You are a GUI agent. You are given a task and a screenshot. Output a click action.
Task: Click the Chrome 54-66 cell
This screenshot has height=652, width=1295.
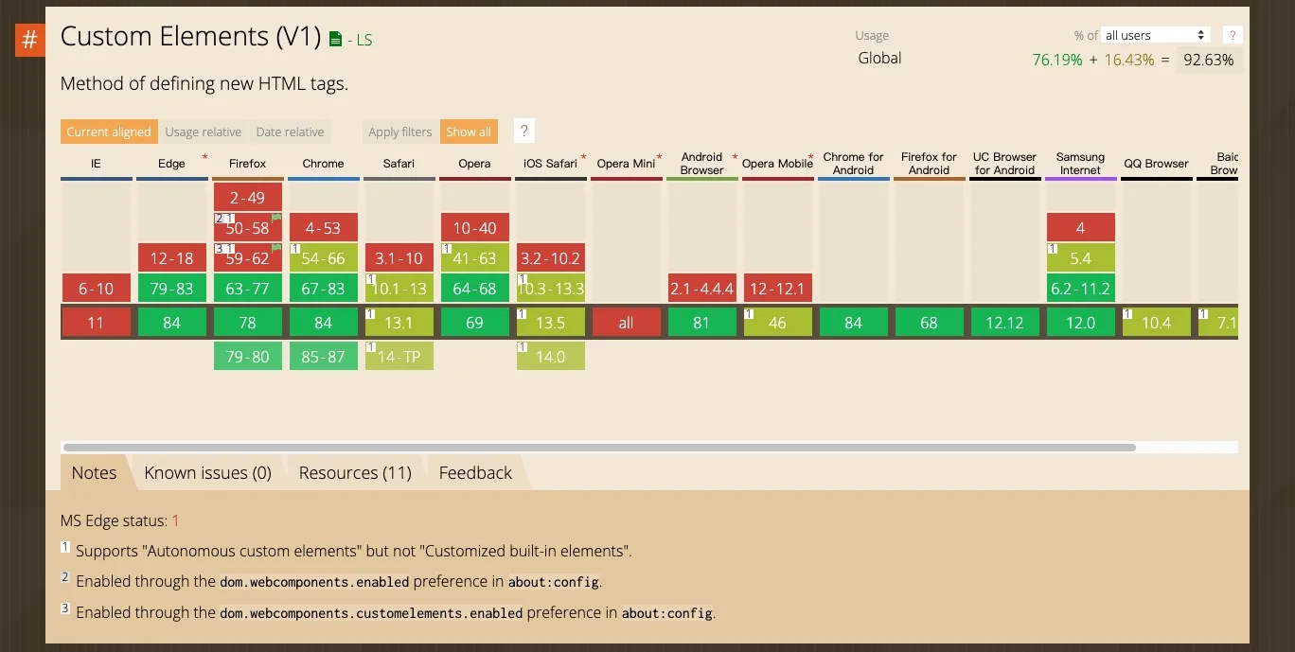click(x=323, y=257)
